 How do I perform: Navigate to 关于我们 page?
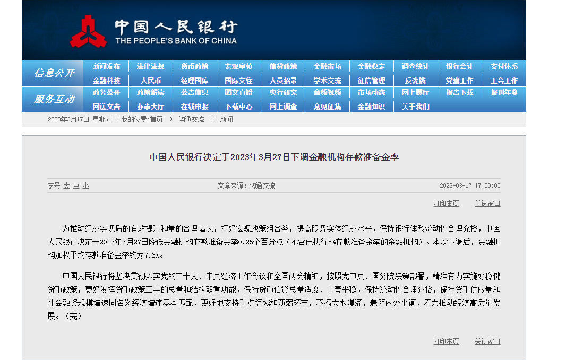416,105
